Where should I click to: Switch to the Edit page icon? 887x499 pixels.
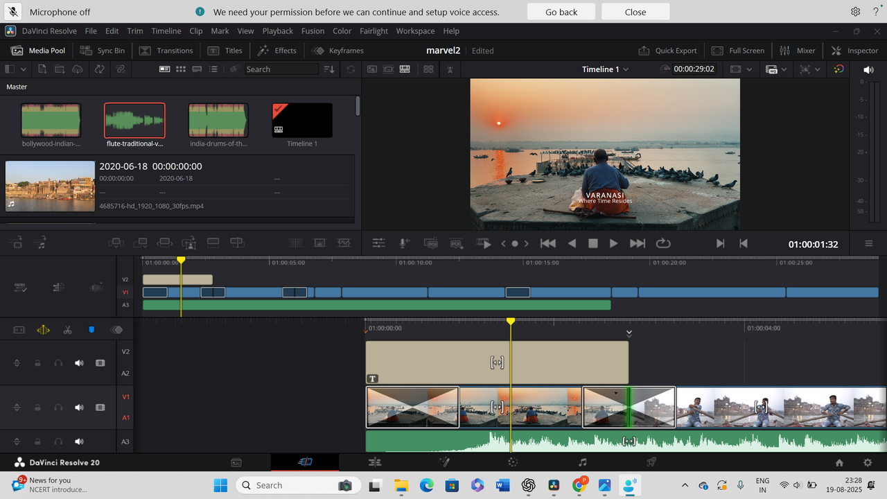375,462
